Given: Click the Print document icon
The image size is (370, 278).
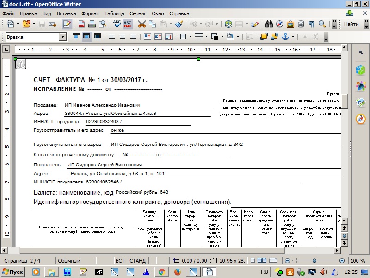Looking at the screenshot, I should coord(92,24).
